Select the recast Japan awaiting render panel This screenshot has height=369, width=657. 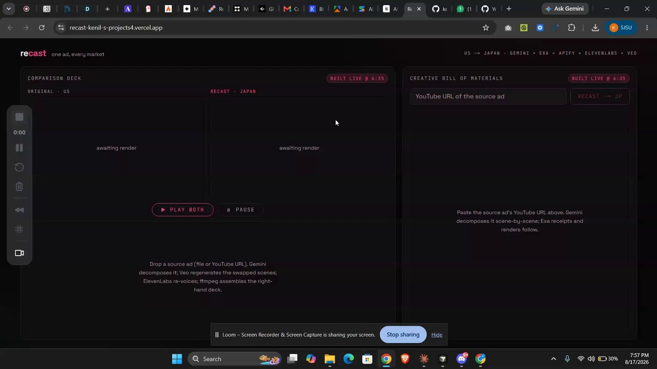(x=299, y=148)
